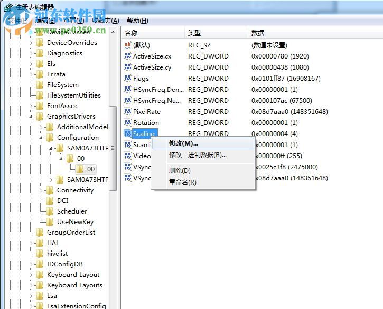Click the HAL folder icon
The width and height of the screenshot is (383, 309).
click(x=40, y=243)
